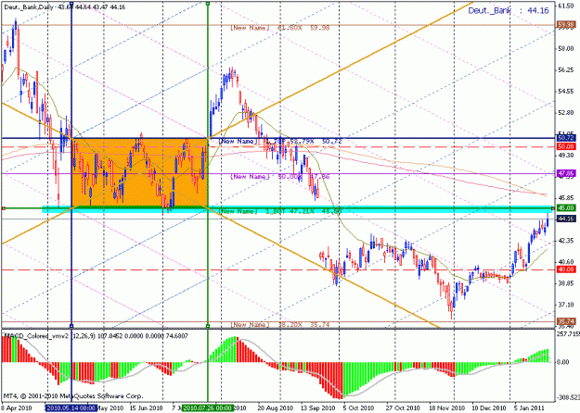This screenshot has height=413, width=580.
Task: Click the 27 Oct 2010 date label
Action: click(403, 407)
